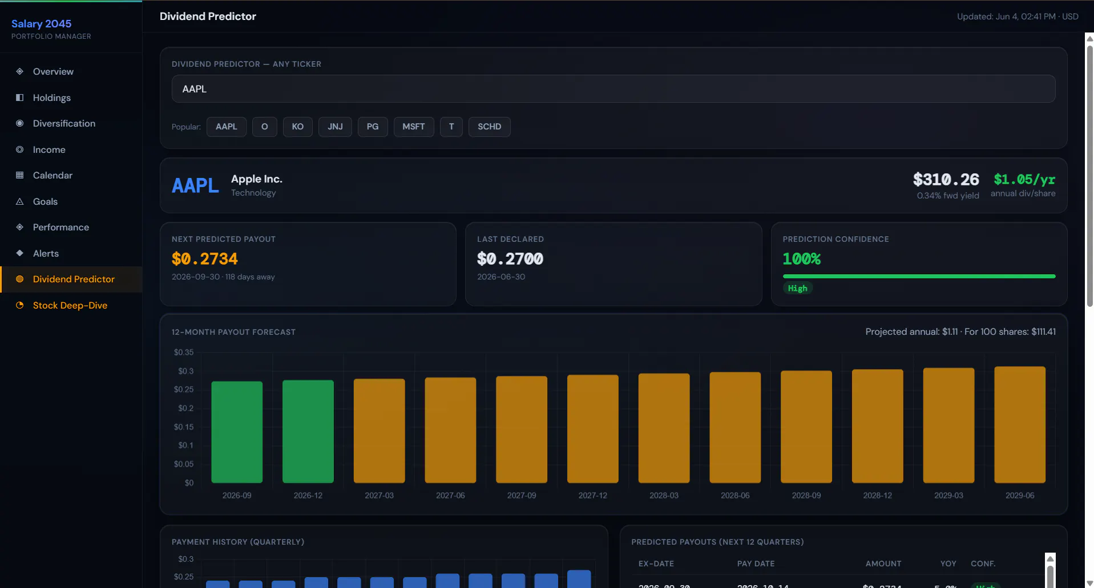Click the Calendar grid icon
This screenshot has width=1094, height=588.
[x=19, y=175]
